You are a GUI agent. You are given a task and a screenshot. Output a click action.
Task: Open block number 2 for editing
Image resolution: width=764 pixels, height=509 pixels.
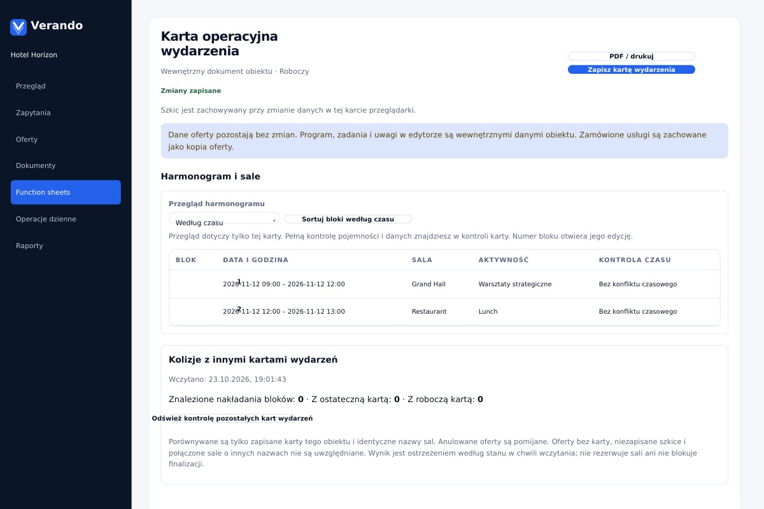(x=239, y=309)
